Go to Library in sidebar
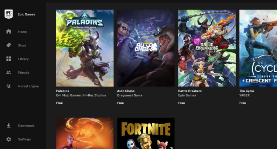Screen dimensions: 277x149 tap(23, 59)
